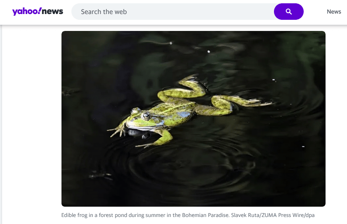Click the "yahoo!" word in the logo
The height and width of the screenshot is (224, 347).
tap(27, 12)
